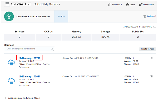Open Notifications
158x102 pixels.
pos(146,4)
